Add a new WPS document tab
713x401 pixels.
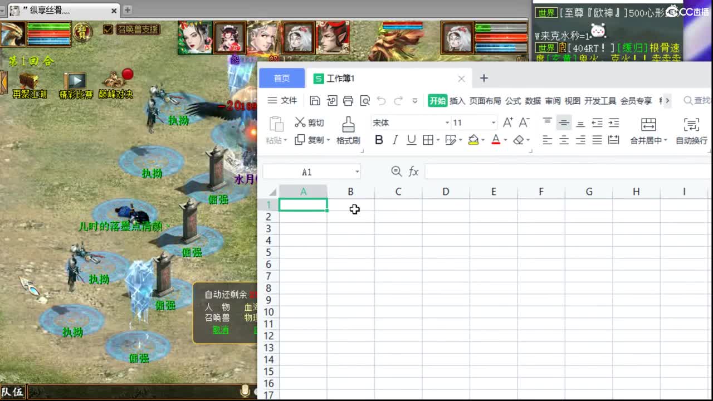point(484,79)
